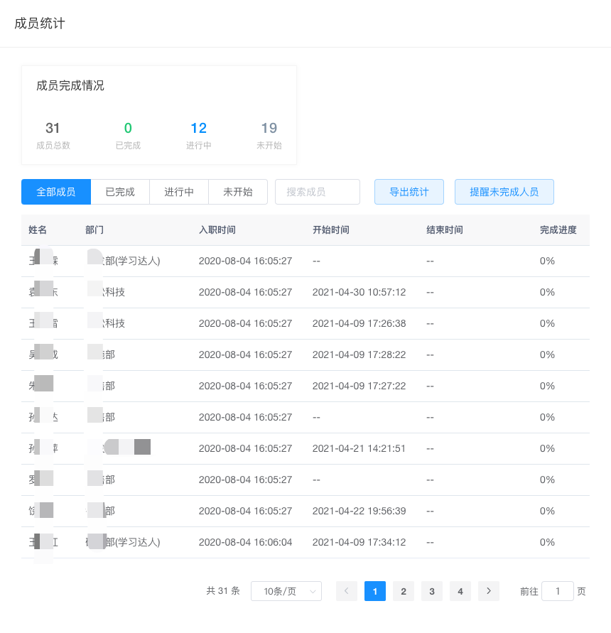The height and width of the screenshot is (633, 611).
Task: Open page 3 of results
Action: point(432,591)
